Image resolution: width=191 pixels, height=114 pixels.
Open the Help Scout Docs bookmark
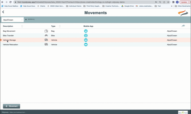[x=28, y=6]
